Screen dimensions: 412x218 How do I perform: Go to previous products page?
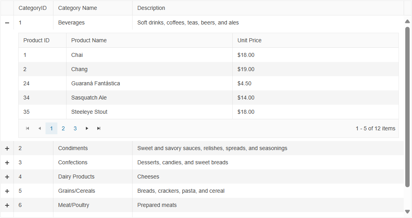pos(39,128)
